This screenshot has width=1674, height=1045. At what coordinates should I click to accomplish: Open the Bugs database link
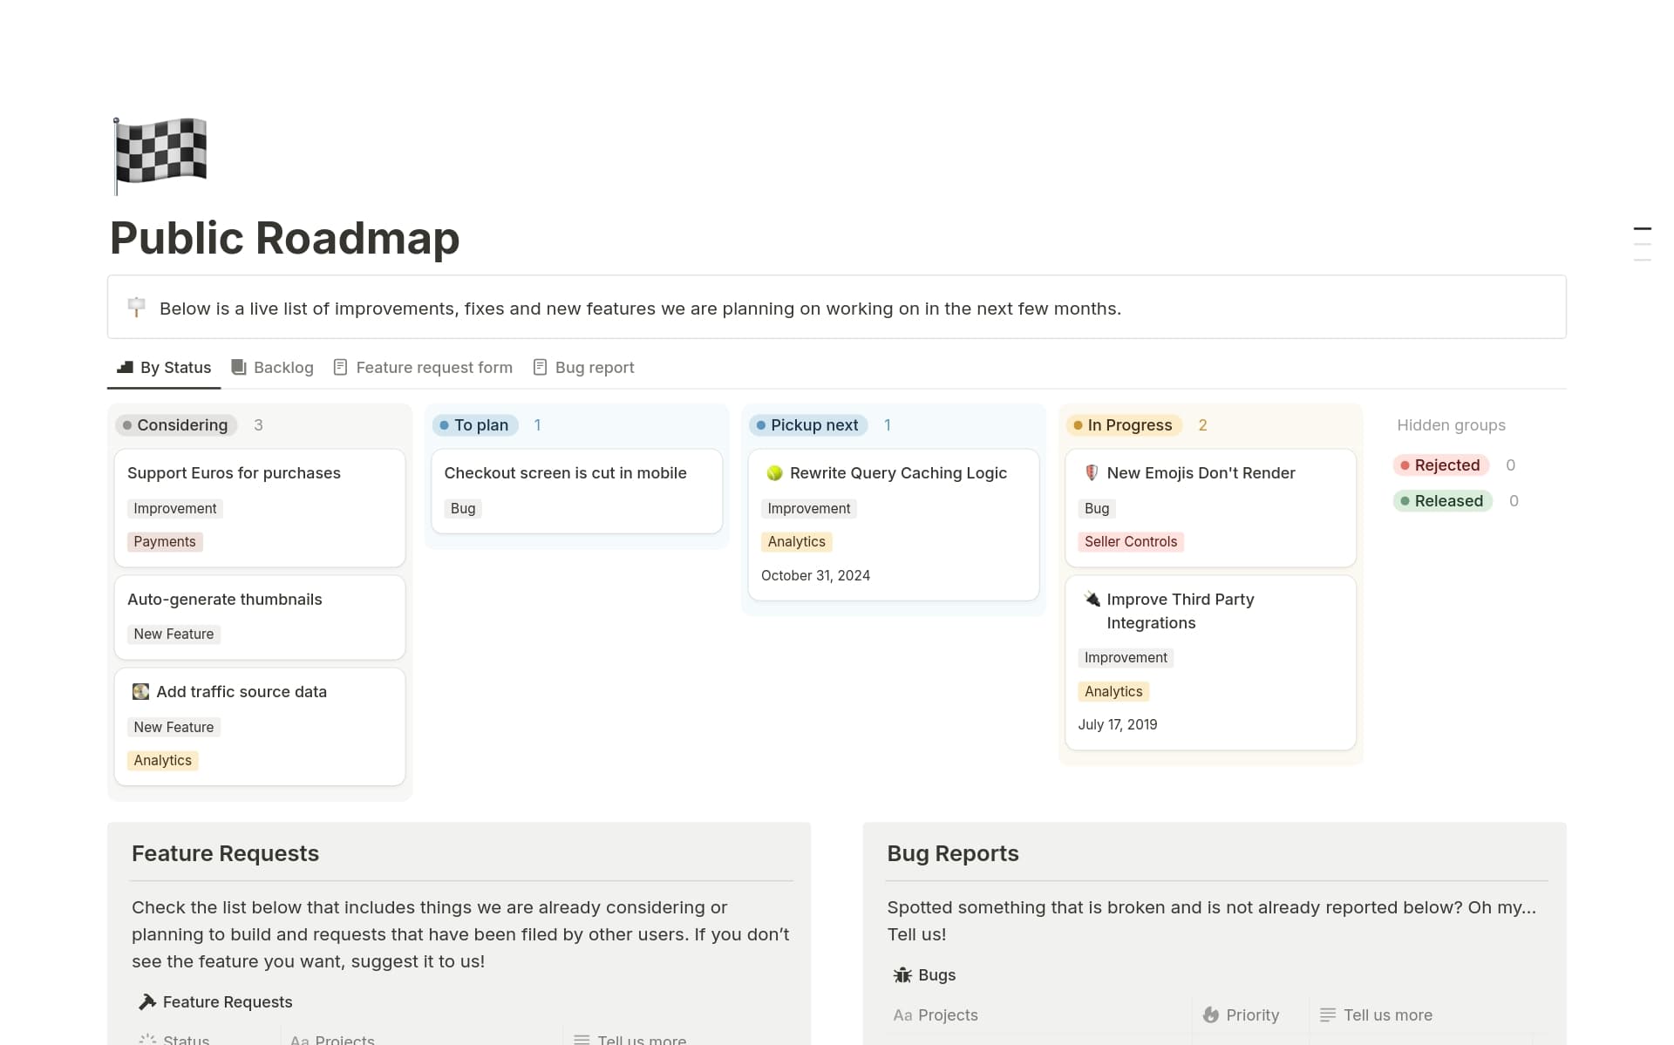936,974
